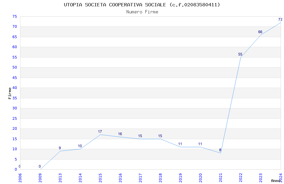Select x-axis year 2009
Screen dimensions: 284x184
coord(40,178)
